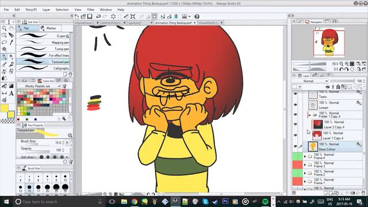Image resolution: width=368 pixels, height=207 pixels.
Task: Hide the Base Colour layer
Action: [295, 146]
